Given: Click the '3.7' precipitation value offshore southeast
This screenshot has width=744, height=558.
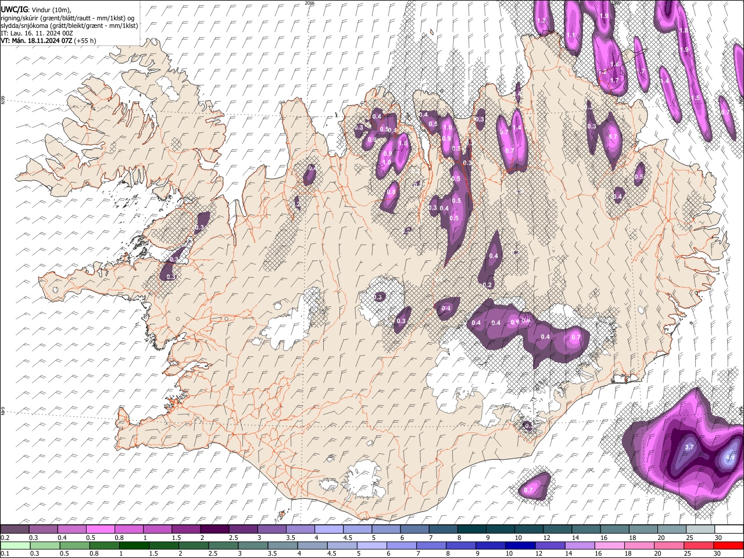Looking at the screenshot, I should (x=690, y=447).
